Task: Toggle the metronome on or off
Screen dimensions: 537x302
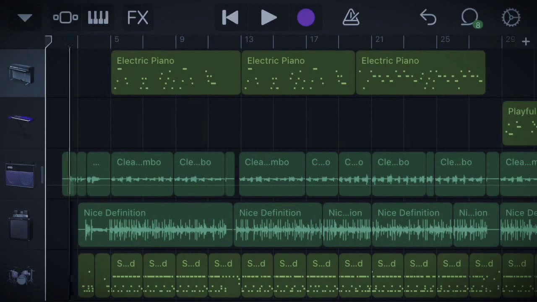Action: pyautogui.click(x=351, y=18)
